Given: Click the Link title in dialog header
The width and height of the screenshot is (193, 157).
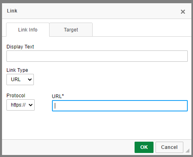Looking at the screenshot, I should tap(12, 11).
